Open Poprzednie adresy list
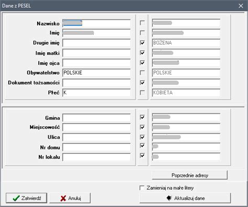 (190, 175)
